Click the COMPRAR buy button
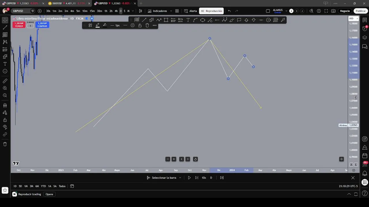Image resolution: width=369 pixels, height=207 pixels. click(42, 25)
